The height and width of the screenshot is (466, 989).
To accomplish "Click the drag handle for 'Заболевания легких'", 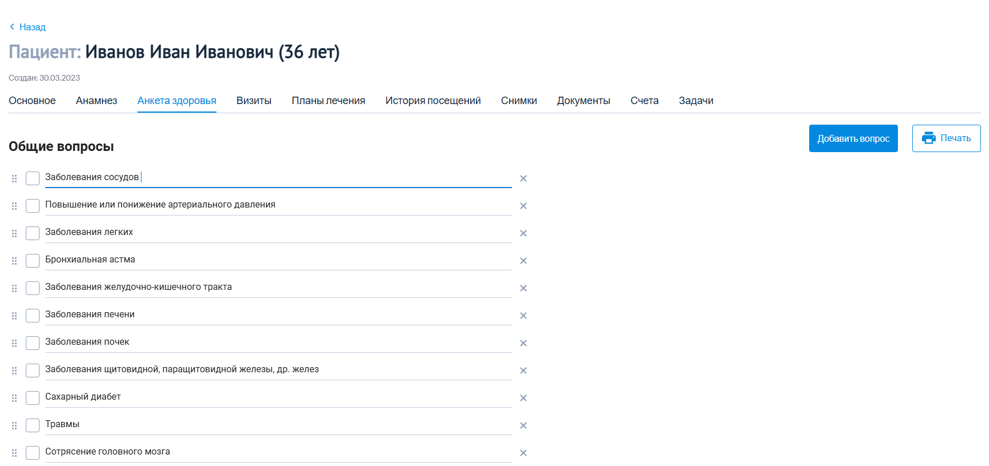I will click(x=14, y=233).
